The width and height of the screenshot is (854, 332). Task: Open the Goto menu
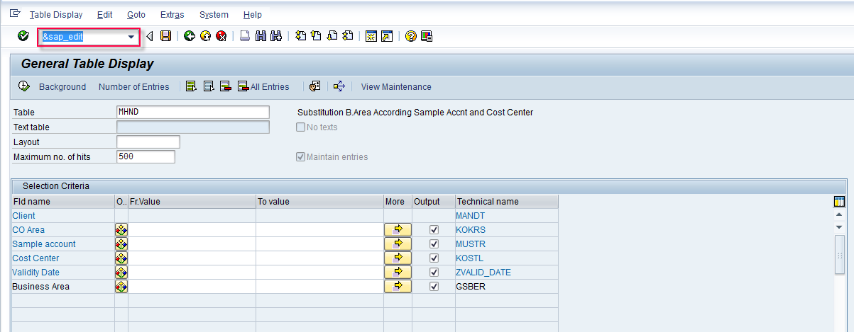point(136,14)
